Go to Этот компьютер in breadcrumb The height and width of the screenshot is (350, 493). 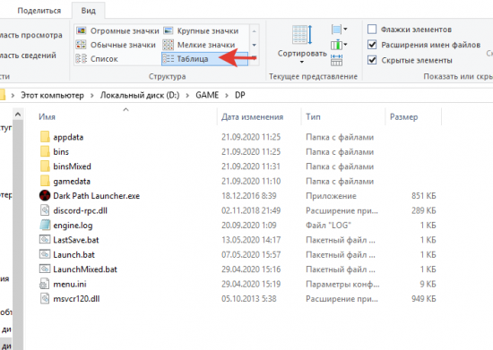point(52,95)
